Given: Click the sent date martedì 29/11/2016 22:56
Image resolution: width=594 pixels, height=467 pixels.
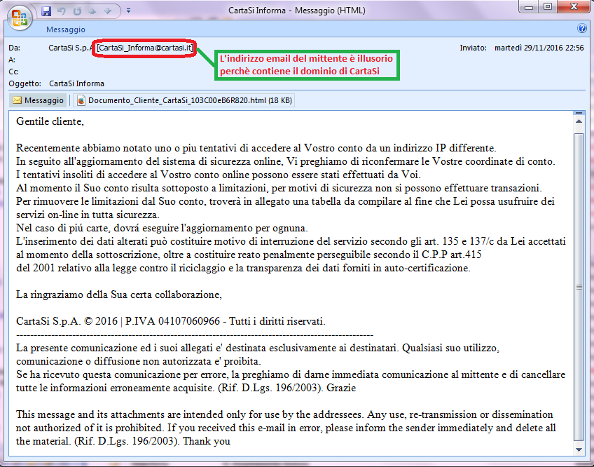Looking at the screenshot, I should point(539,48).
